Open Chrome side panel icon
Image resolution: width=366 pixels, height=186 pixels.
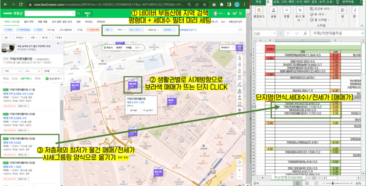[229, 4]
